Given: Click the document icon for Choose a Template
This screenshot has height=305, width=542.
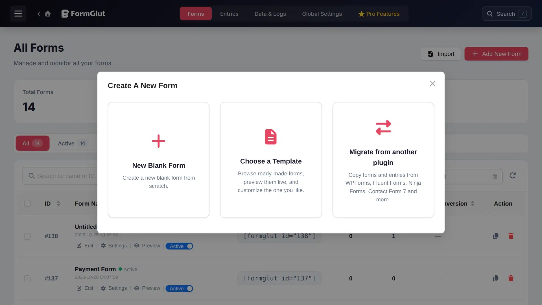Looking at the screenshot, I should [x=271, y=137].
